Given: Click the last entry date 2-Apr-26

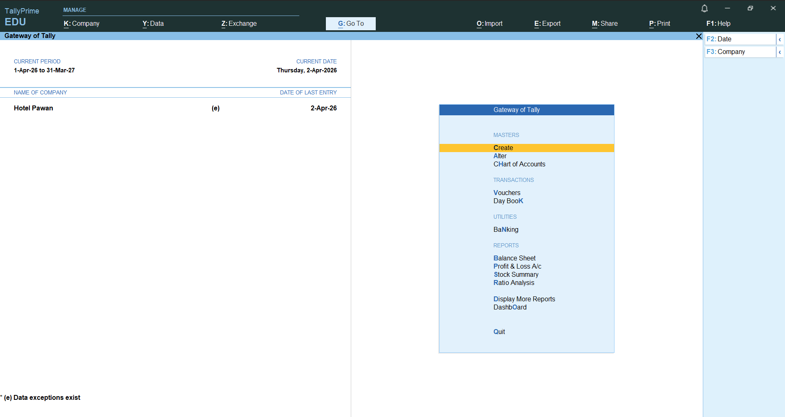Looking at the screenshot, I should click(x=323, y=108).
